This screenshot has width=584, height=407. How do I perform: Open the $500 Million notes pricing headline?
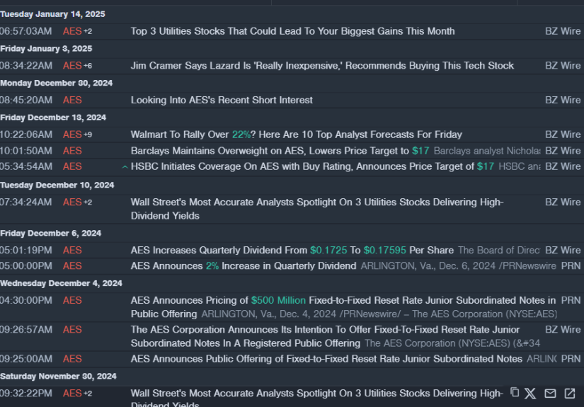[343, 306]
